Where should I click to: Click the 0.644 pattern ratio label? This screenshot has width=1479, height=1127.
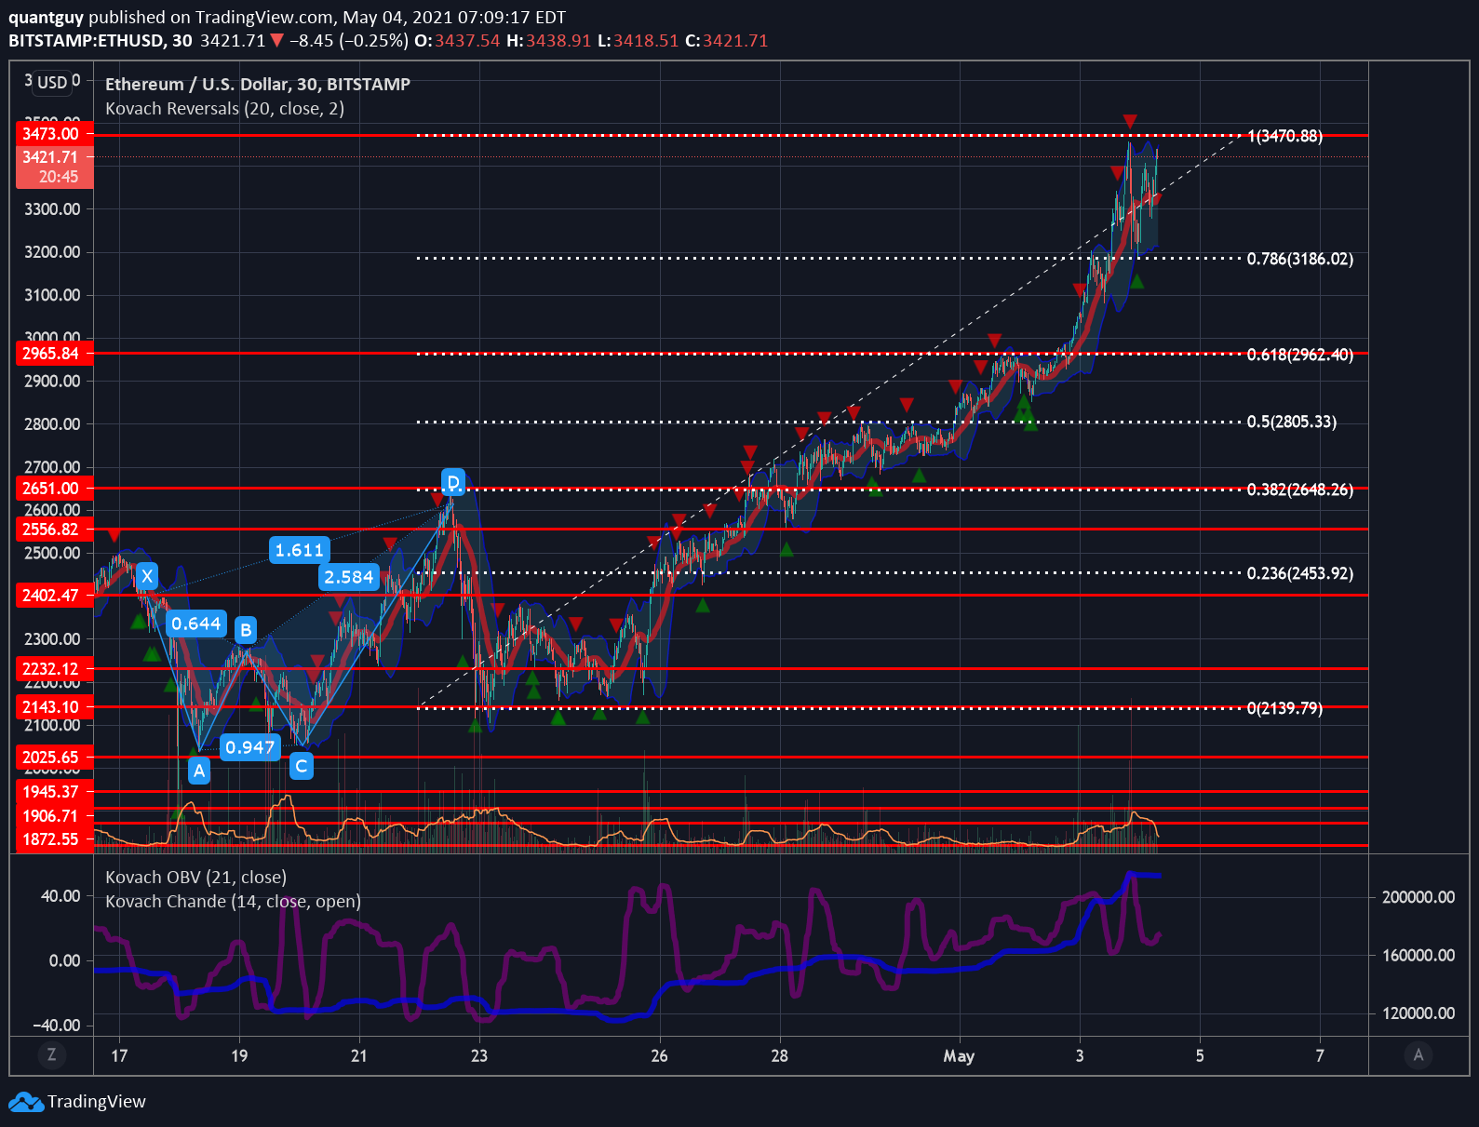click(x=196, y=624)
